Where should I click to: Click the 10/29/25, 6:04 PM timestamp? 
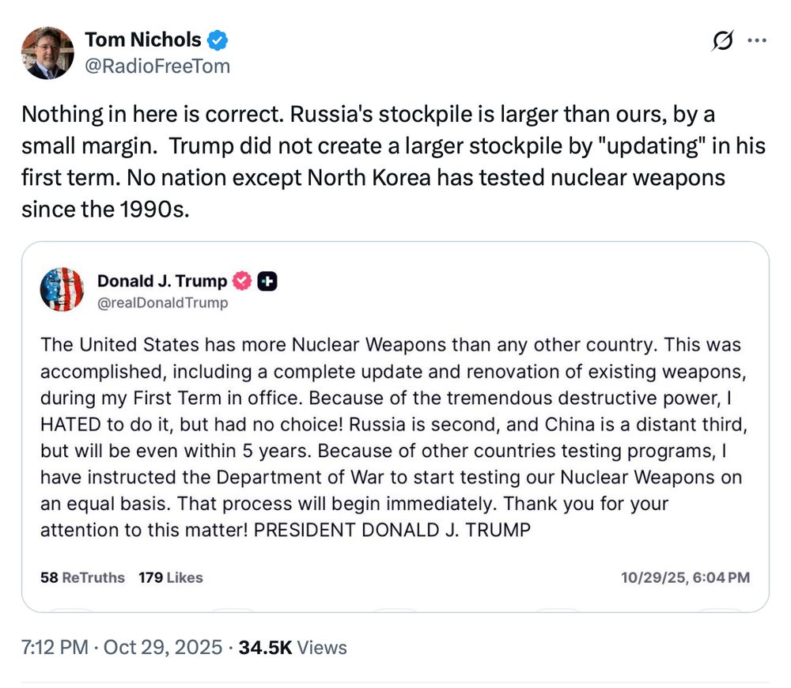tap(685, 578)
